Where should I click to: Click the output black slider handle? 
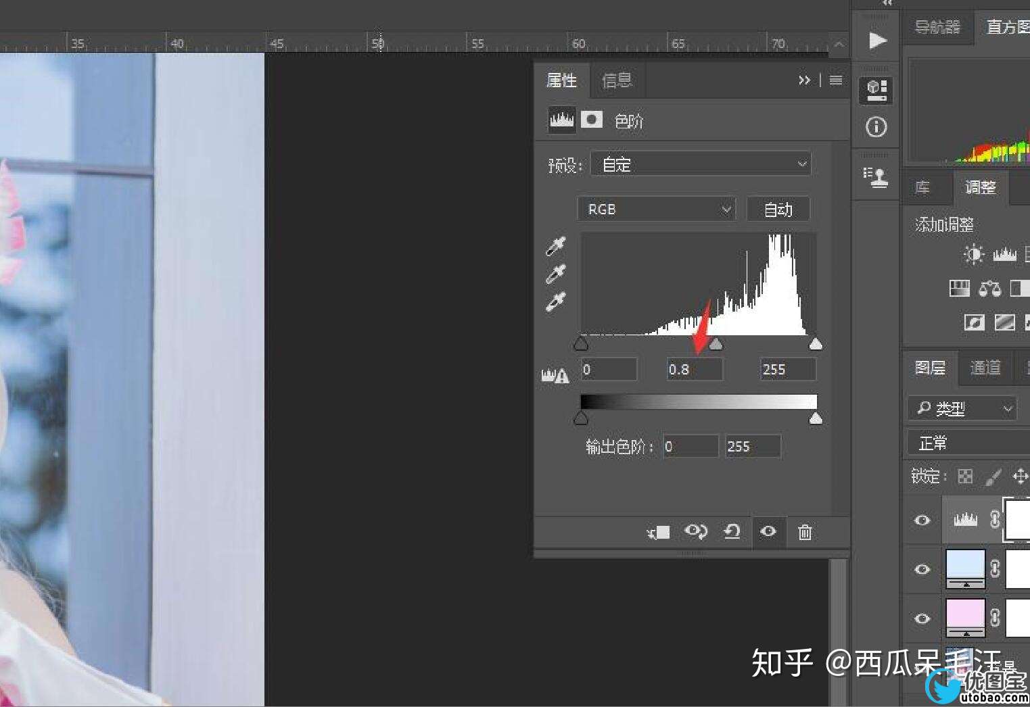point(581,418)
